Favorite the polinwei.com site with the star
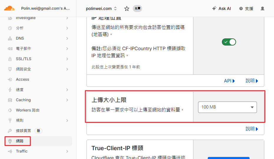Screen dimensions: 274x159 coord(127,9)
